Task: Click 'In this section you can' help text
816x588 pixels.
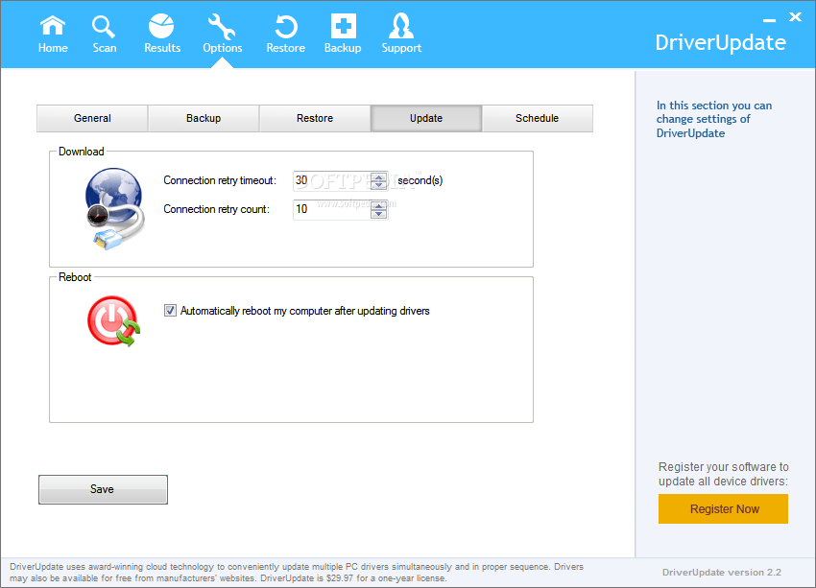Action: [714, 106]
